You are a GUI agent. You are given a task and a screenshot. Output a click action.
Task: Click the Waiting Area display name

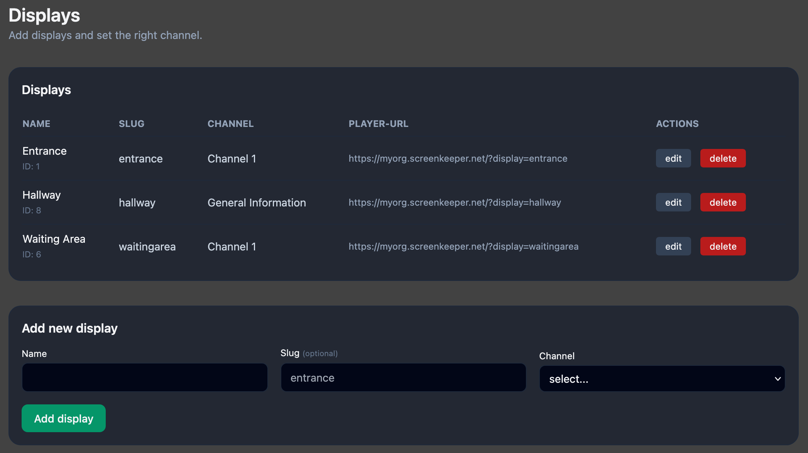(54, 239)
